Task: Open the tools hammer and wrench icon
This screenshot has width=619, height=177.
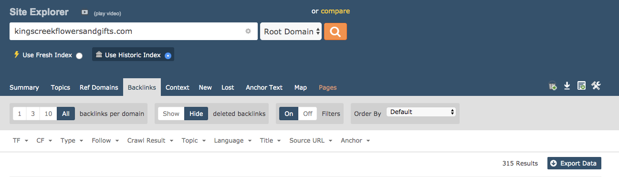Action: pos(596,86)
